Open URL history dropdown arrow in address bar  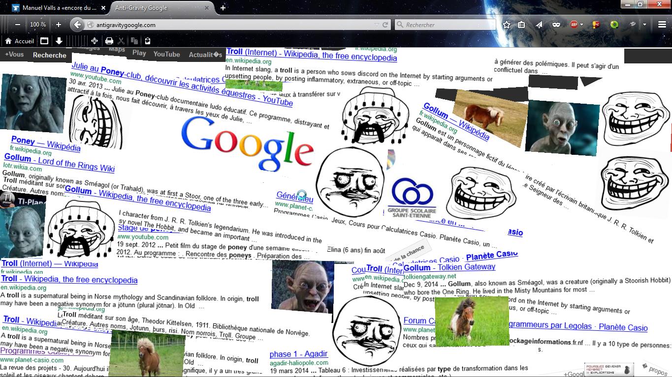pyautogui.click(x=377, y=25)
